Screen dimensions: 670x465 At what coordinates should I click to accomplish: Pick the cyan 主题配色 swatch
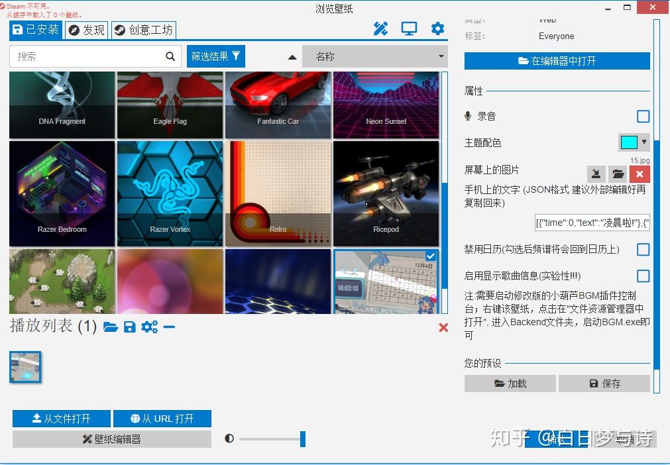pos(628,142)
